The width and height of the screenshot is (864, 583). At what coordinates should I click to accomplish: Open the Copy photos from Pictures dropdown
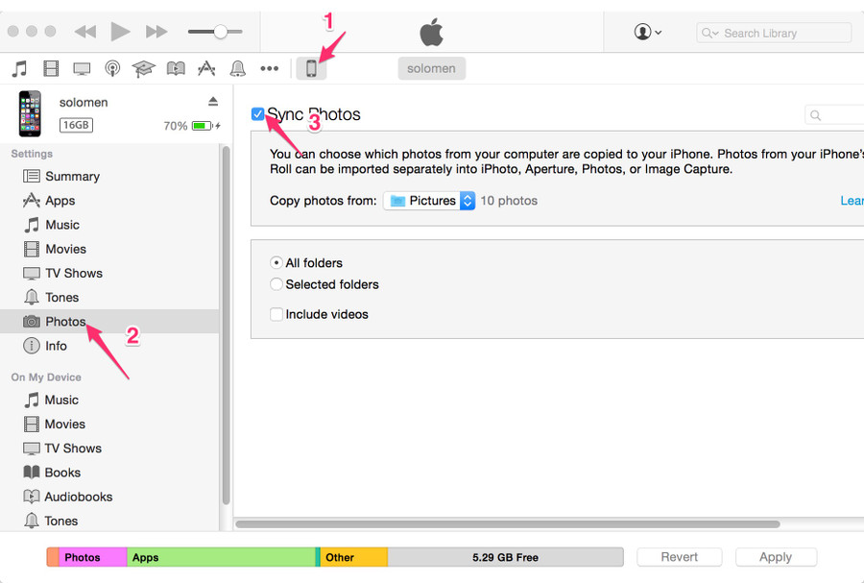[x=429, y=201]
